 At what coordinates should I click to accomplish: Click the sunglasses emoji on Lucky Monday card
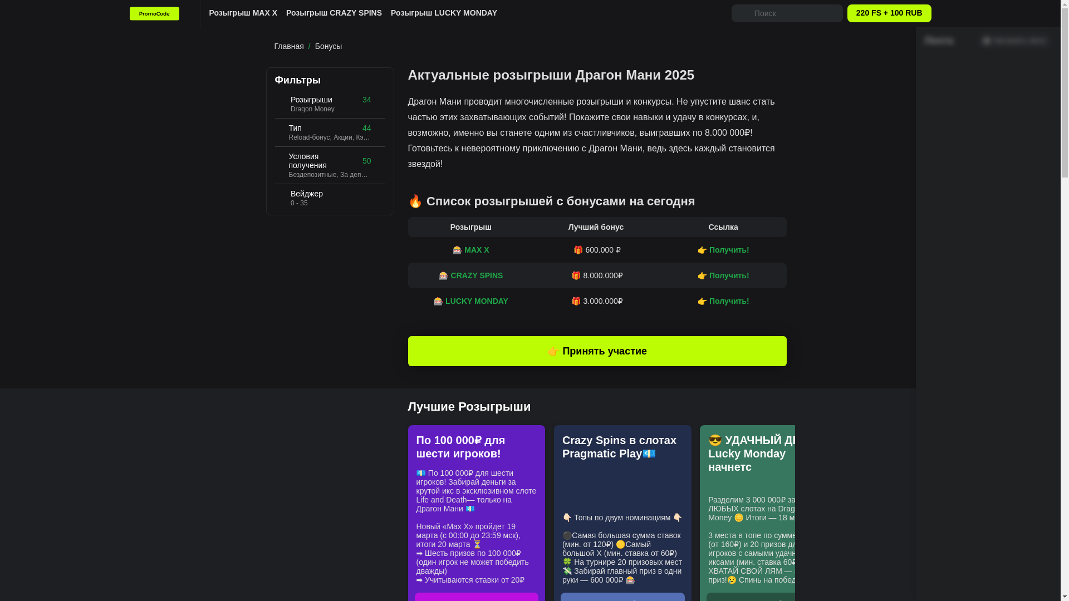tap(715, 440)
